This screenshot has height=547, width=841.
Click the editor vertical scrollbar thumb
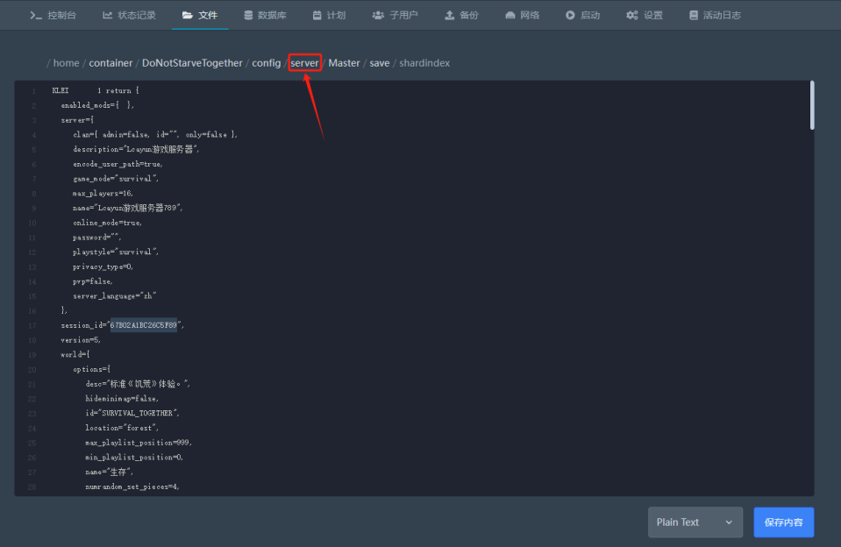812,105
